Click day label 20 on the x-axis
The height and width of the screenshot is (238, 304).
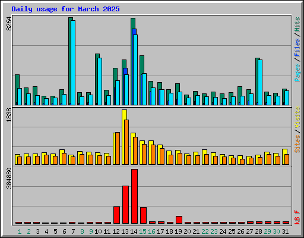coord(187,231)
